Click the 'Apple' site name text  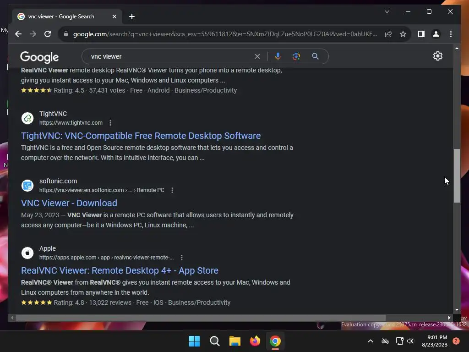click(x=47, y=248)
